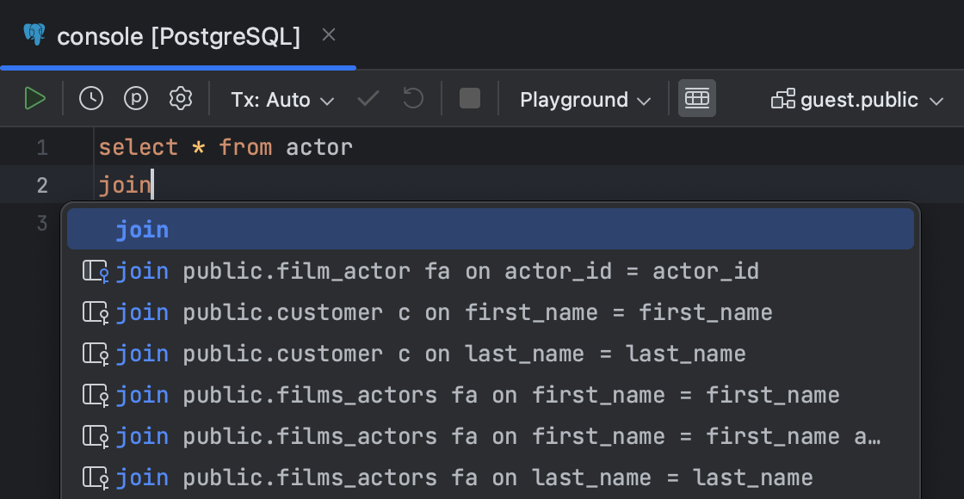Open query history clock icon
964x499 pixels.
tap(91, 99)
